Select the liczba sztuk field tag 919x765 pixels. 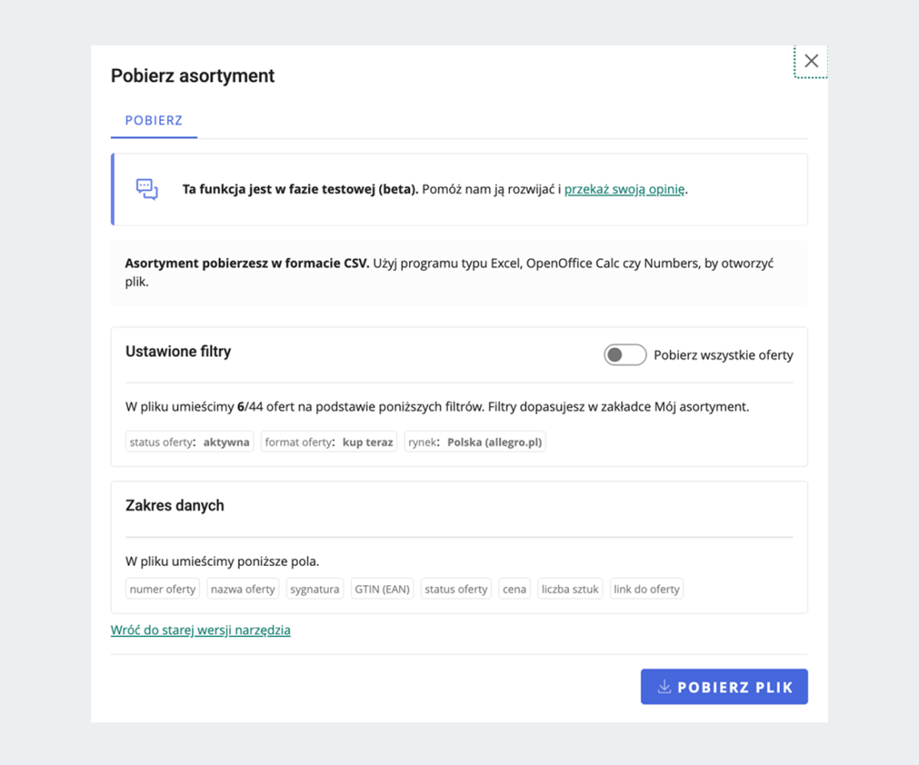(x=570, y=589)
